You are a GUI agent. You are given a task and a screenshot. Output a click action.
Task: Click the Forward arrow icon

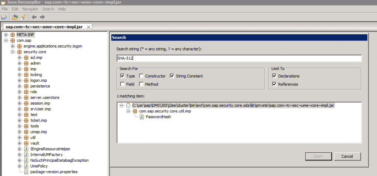pyautogui.click(x=43, y=17)
